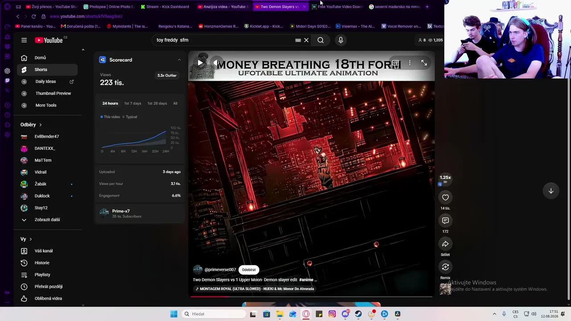The image size is (571, 321).
Task: Go to the YouTube home logo
Action: 49,40
